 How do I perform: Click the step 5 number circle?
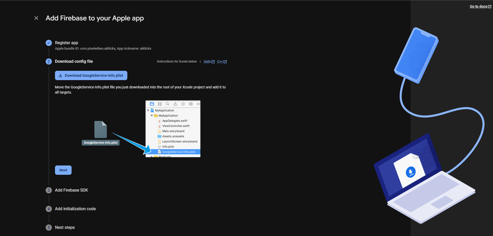click(x=49, y=228)
